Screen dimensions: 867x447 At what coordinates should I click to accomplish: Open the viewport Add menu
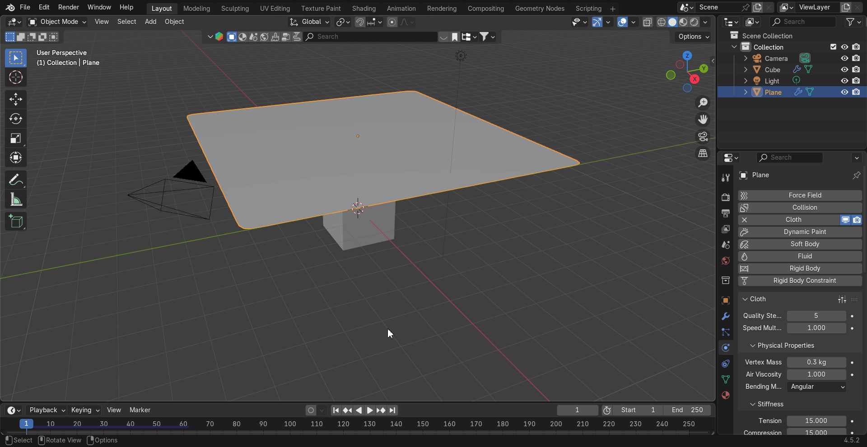click(150, 22)
